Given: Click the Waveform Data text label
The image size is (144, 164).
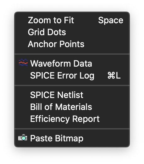Looking at the screenshot, I should pyautogui.click(x=61, y=63).
